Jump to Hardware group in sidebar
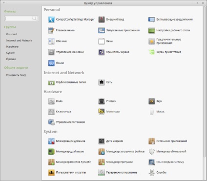Screen dimensions: 207x181 coord(12,47)
